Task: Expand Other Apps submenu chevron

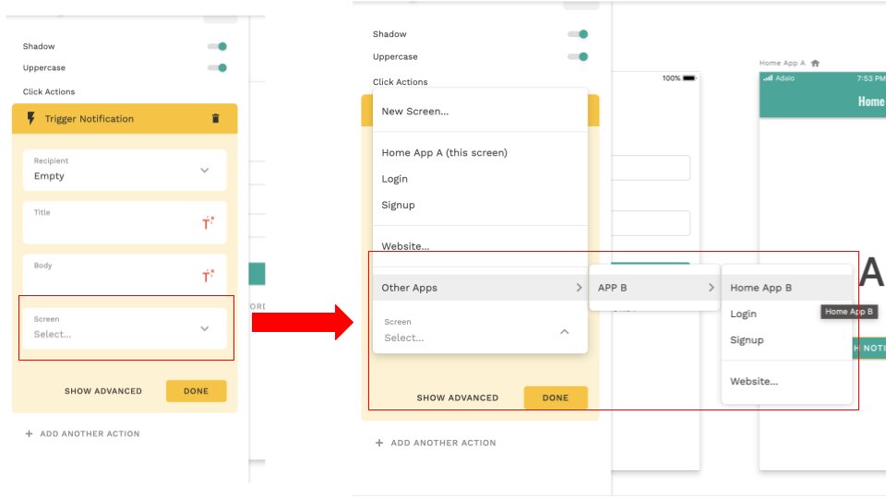Action: [x=579, y=288]
